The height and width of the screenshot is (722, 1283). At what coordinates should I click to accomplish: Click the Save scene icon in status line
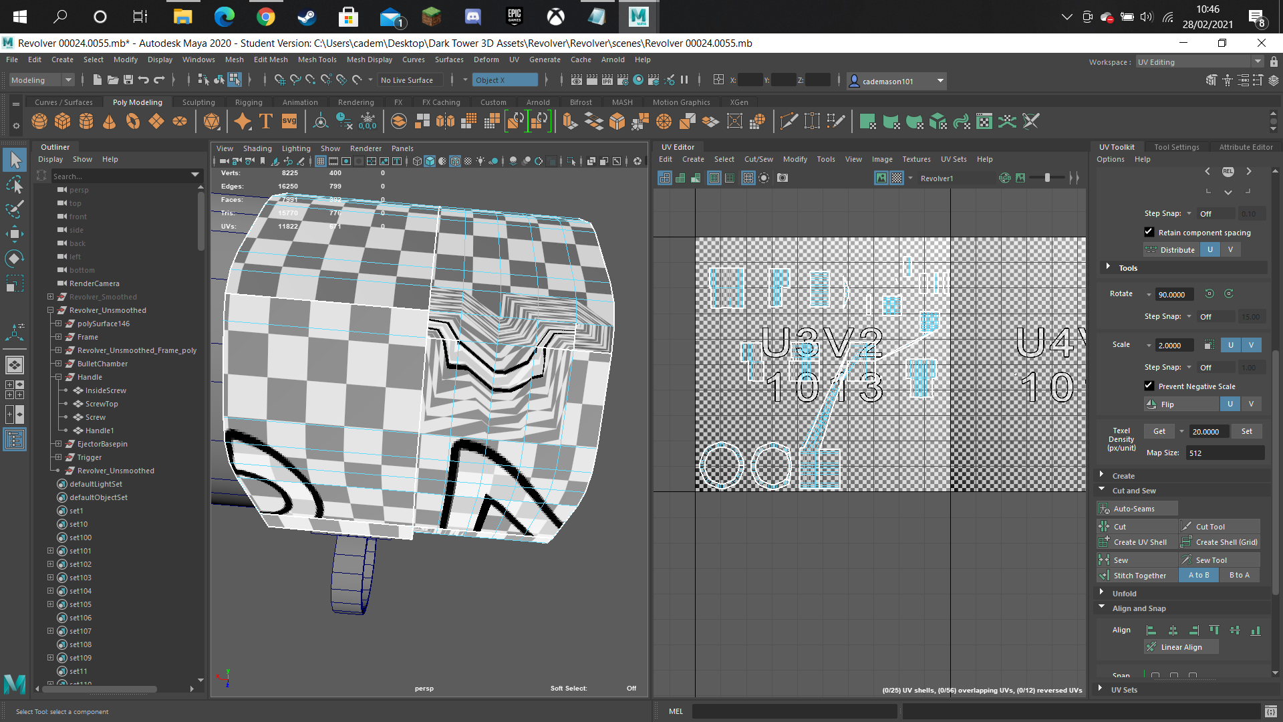tap(128, 80)
